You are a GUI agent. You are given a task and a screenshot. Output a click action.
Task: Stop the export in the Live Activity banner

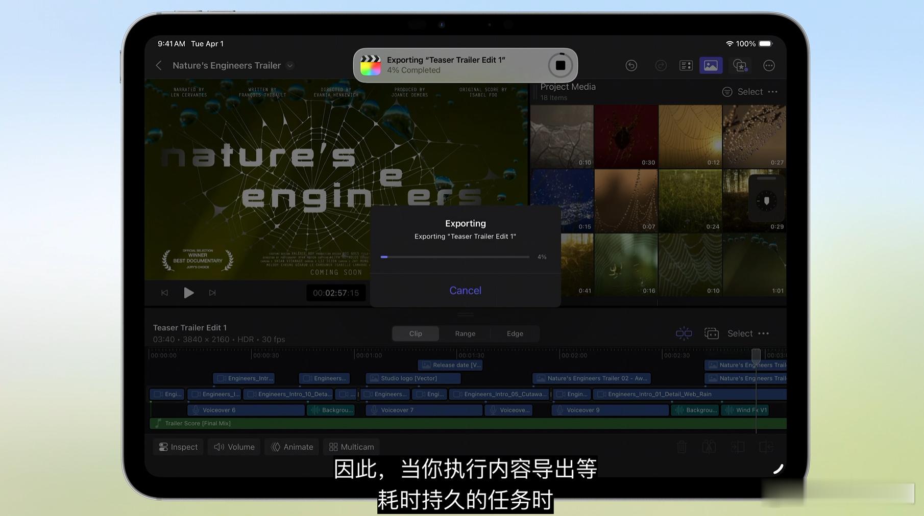[560, 65]
